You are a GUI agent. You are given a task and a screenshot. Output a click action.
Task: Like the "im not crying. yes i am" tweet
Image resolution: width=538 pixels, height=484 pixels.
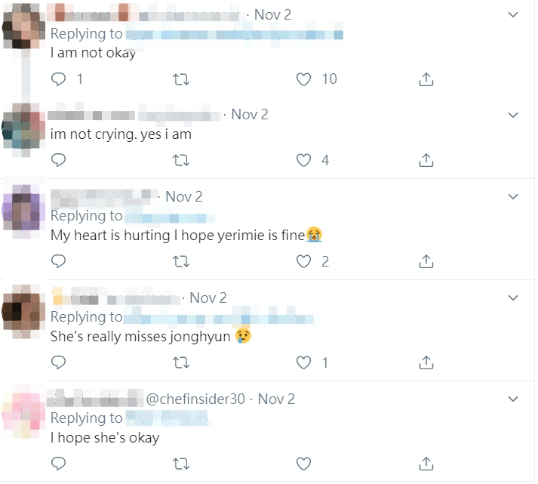coord(303,159)
